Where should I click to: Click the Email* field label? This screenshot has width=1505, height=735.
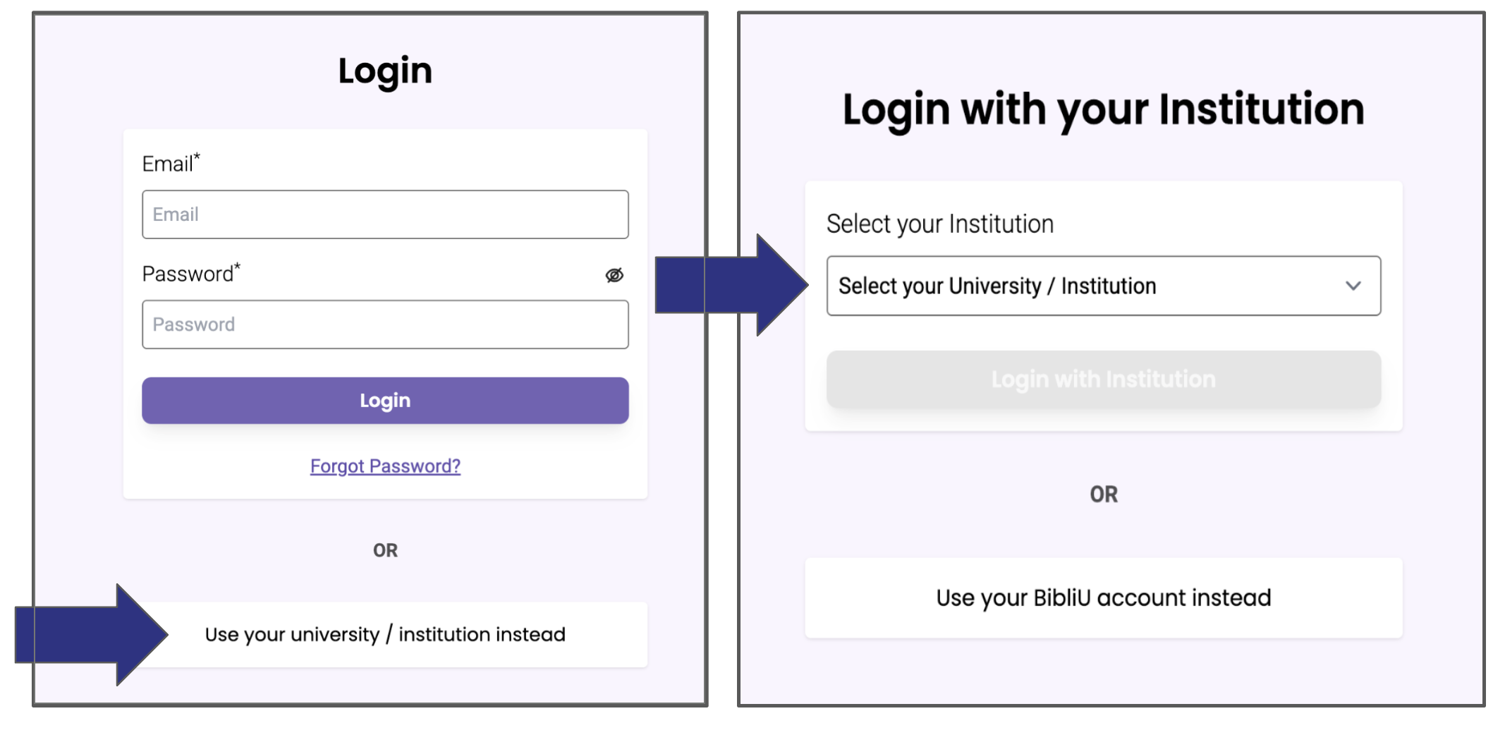pyautogui.click(x=171, y=163)
